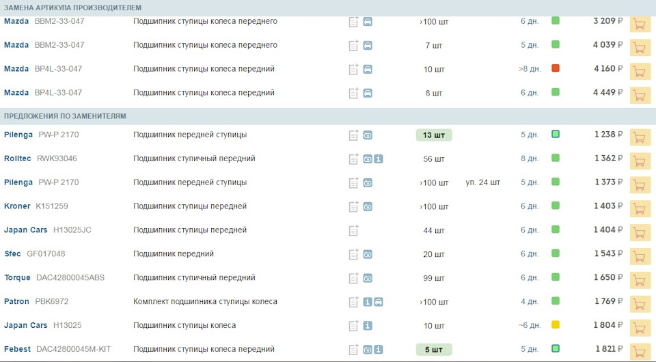Open car applicability icon for Mazda 4 160 ₽ row
Viewport: 656px width, 362px height.
[x=368, y=70]
